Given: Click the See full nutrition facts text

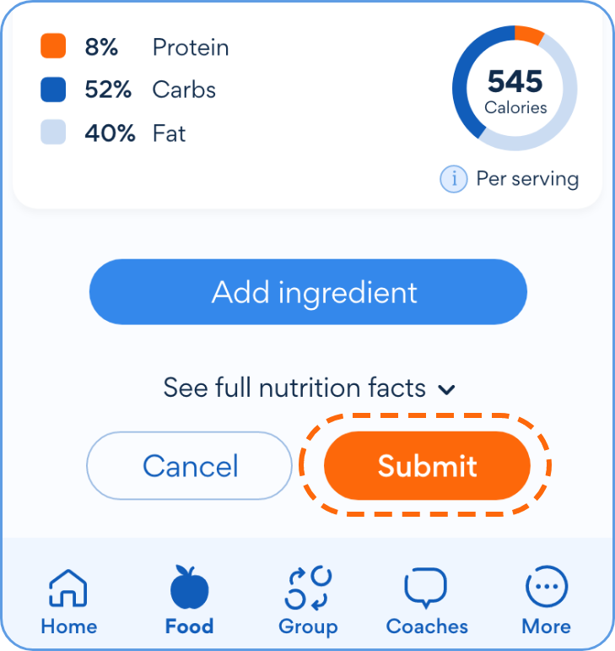Looking at the screenshot, I should click(x=294, y=388).
